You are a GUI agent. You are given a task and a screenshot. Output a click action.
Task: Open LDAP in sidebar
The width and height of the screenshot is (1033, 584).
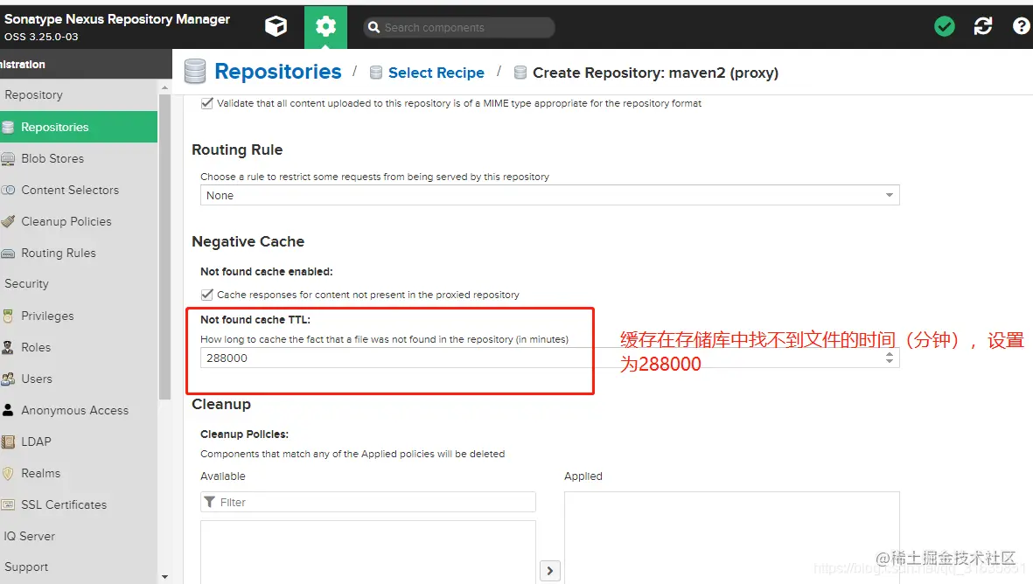click(x=36, y=441)
